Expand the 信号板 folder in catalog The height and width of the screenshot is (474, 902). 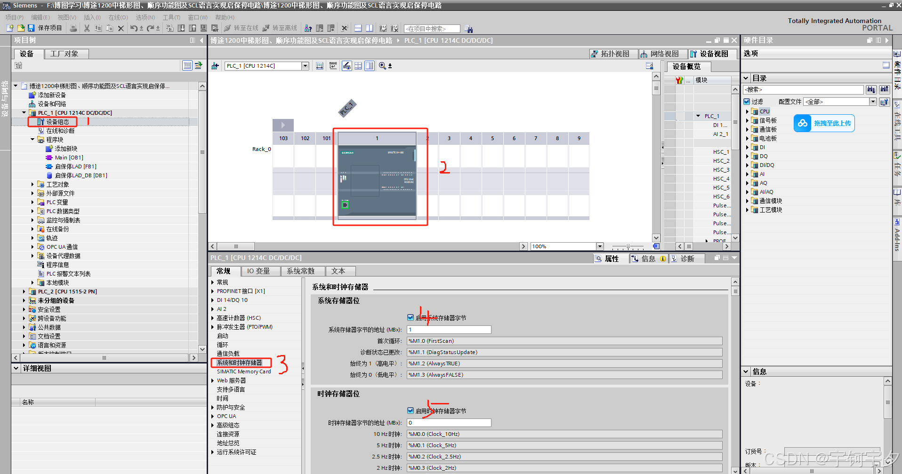coord(747,120)
